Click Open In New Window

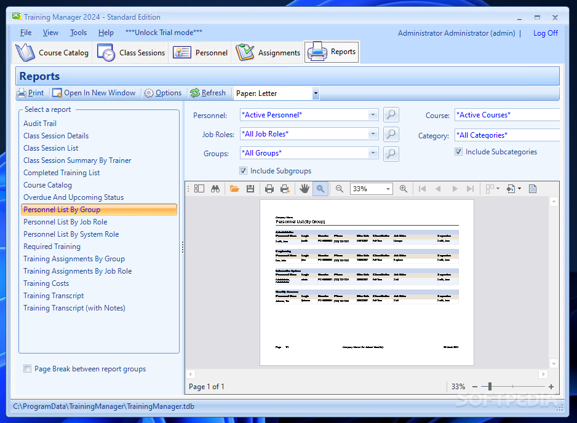(x=94, y=93)
